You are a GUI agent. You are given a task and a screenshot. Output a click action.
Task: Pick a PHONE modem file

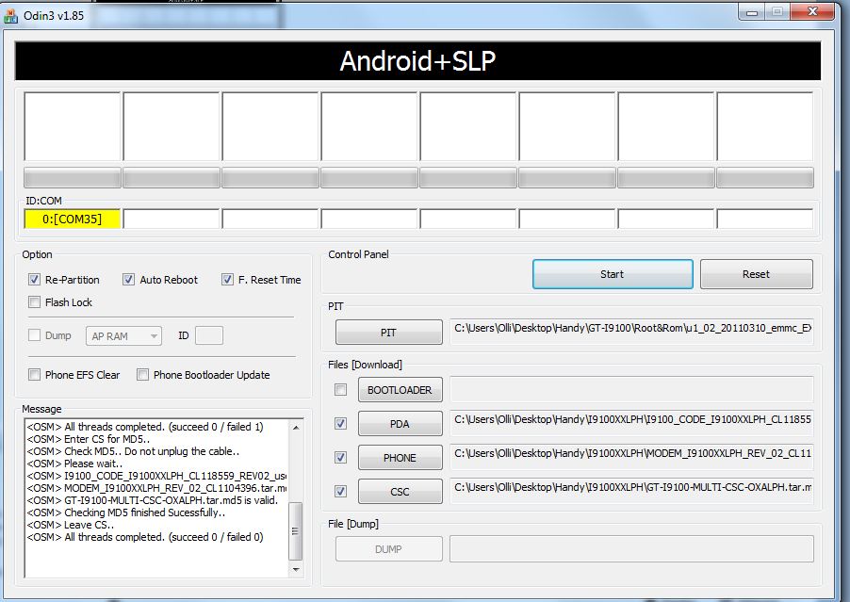pos(400,458)
